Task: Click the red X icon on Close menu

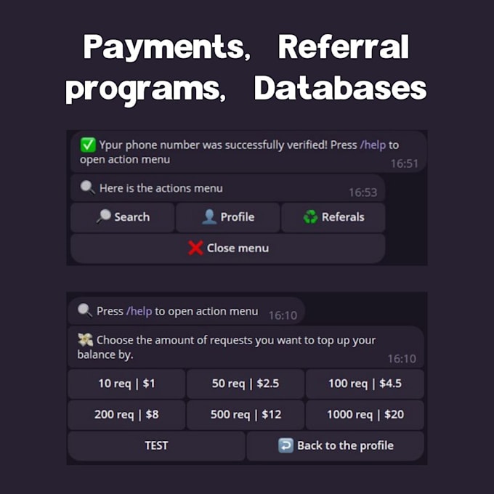Action: (195, 248)
